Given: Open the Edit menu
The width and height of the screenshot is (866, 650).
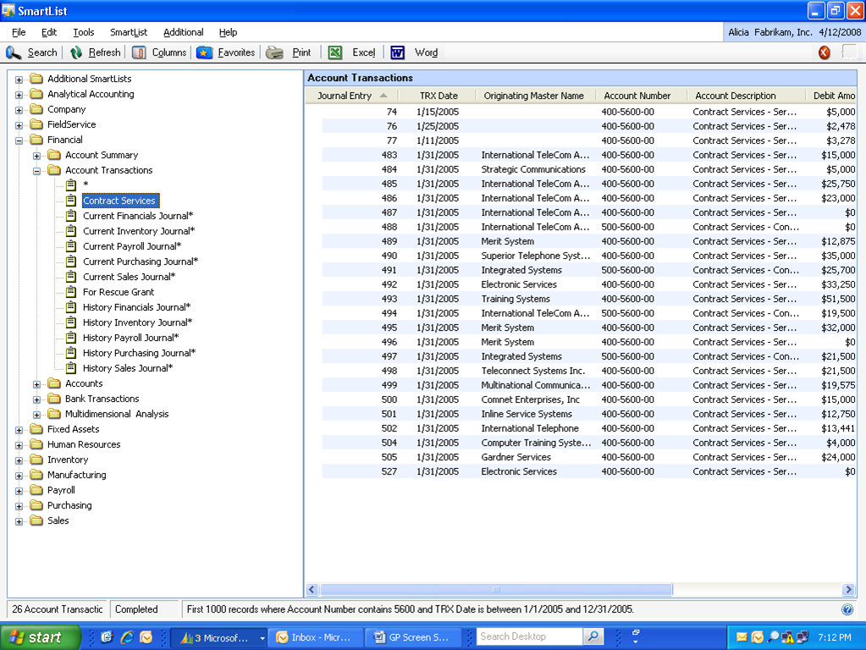Looking at the screenshot, I should 49,32.
